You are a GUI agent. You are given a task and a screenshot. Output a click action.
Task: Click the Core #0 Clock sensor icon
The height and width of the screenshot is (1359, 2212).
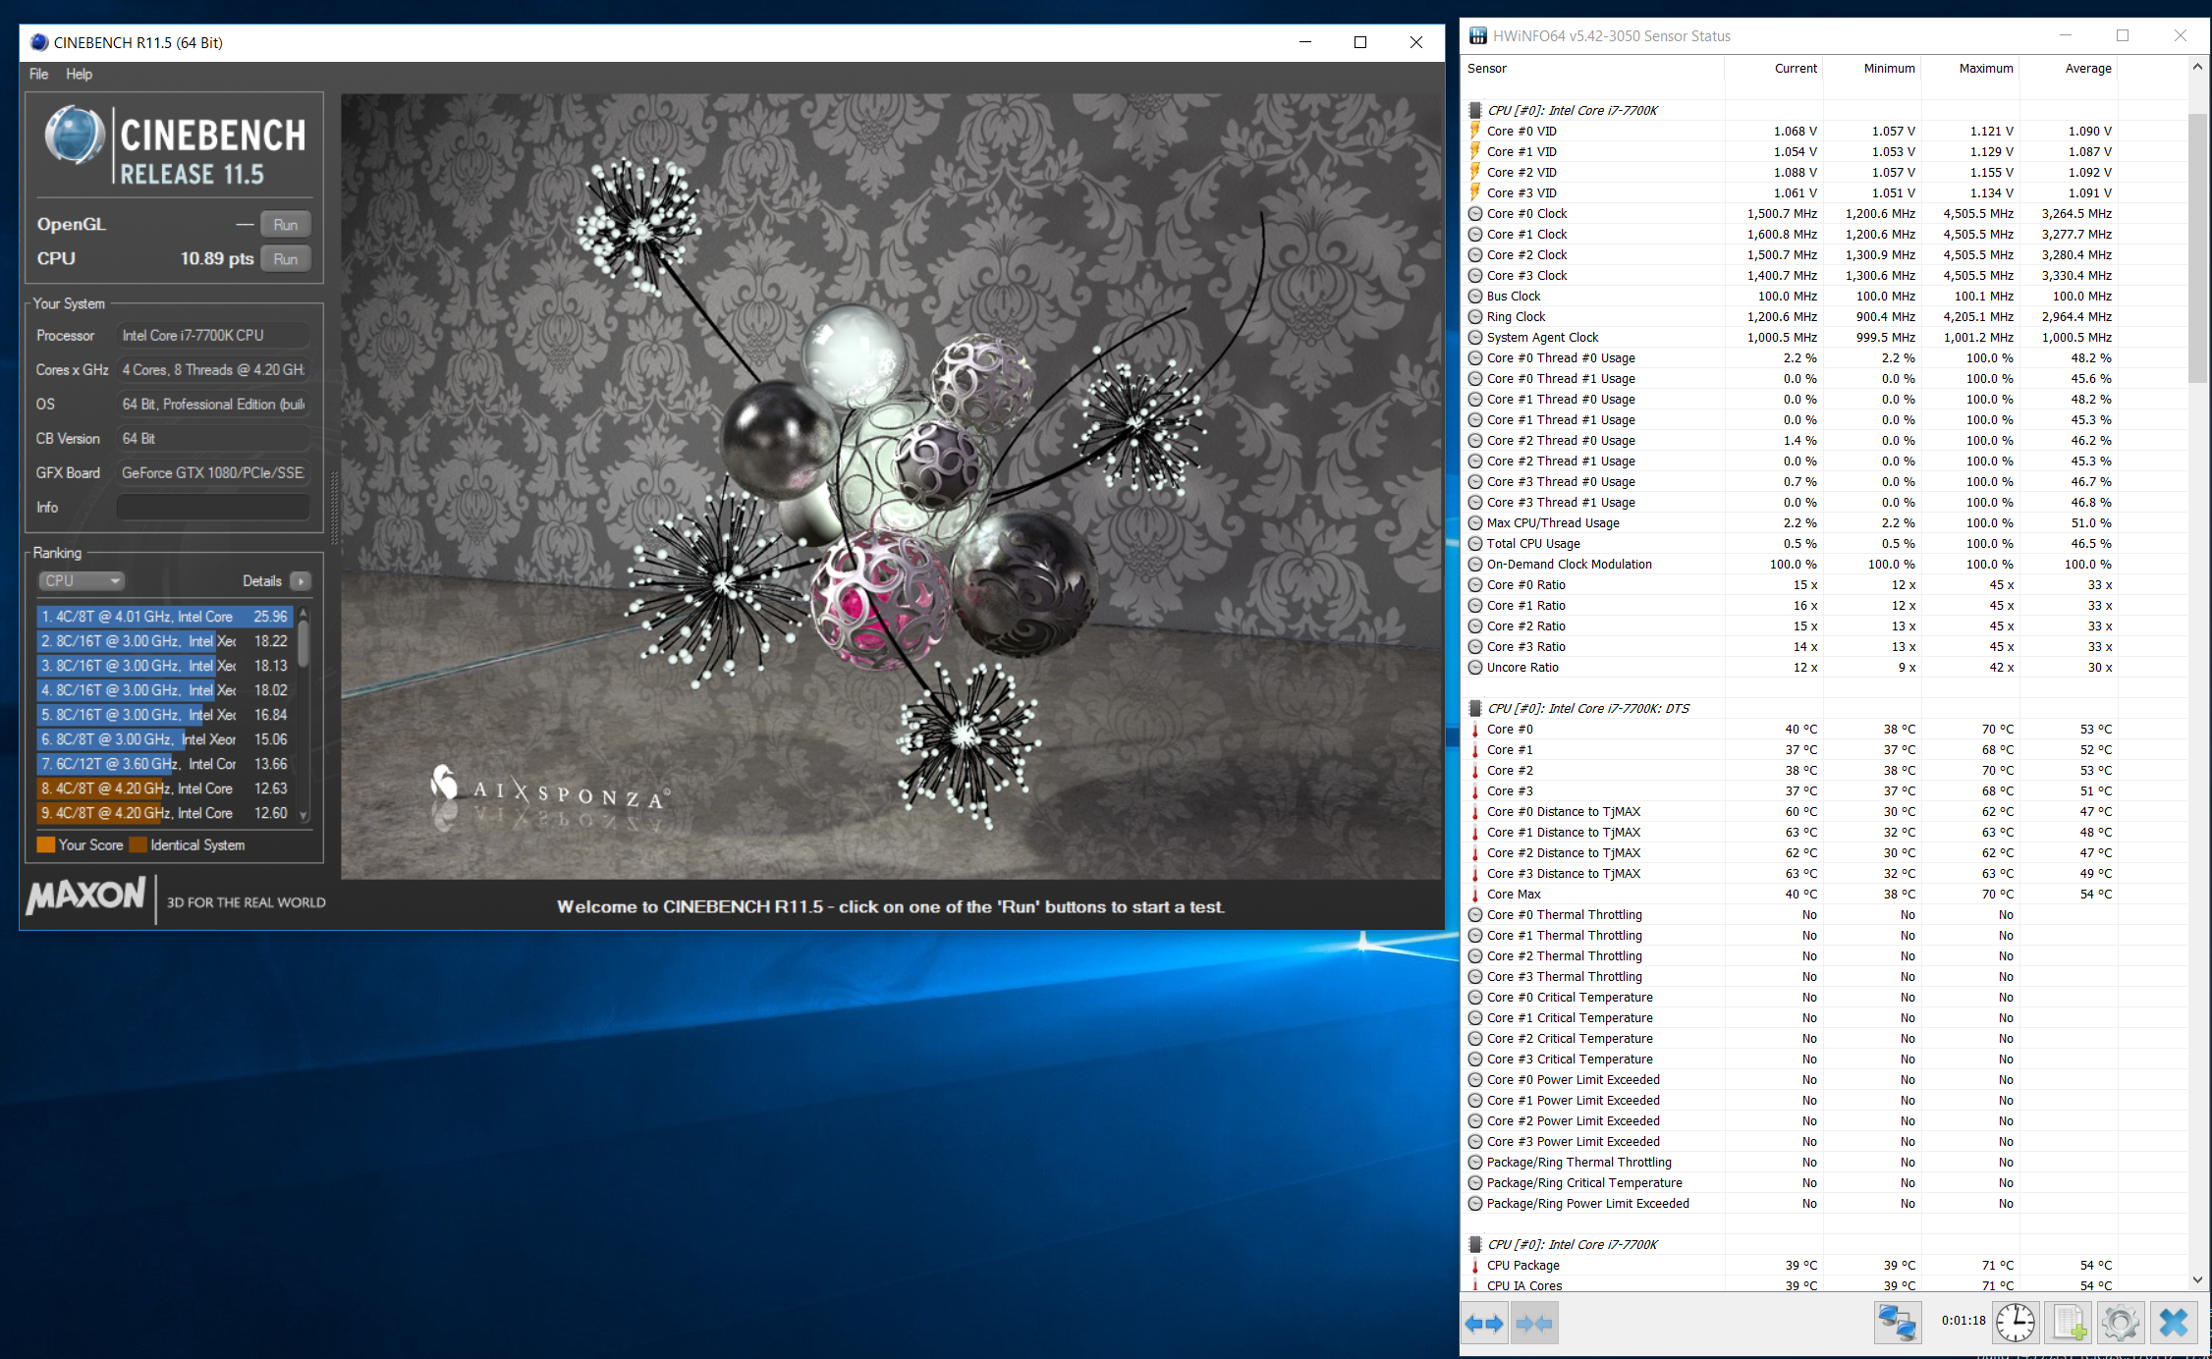click(x=1475, y=214)
